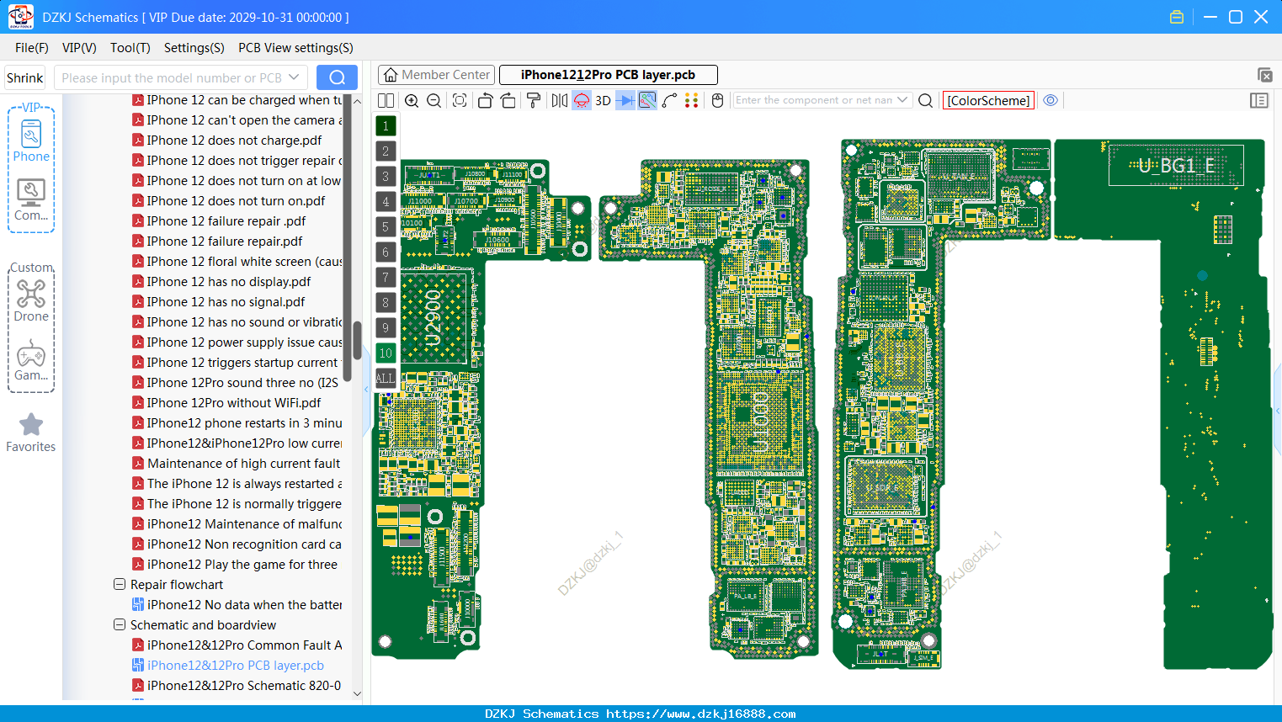Image resolution: width=1282 pixels, height=722 pixels.
Task: Open the Drone category in the sidebar
Action: (31, 300)
